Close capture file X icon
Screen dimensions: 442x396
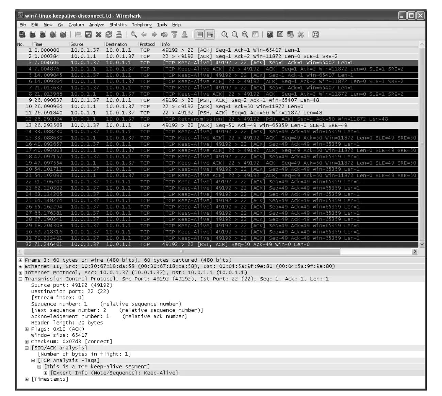99,34
